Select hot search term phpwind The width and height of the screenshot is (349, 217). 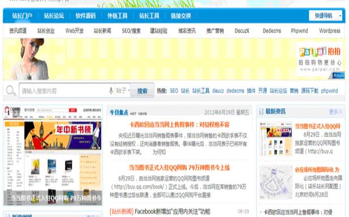(x=329, y=91)
